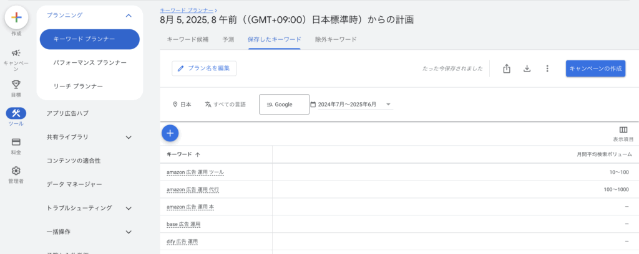Collapse the プランニング section
This screenshot has height=254, width=639.
coord(129,15)
